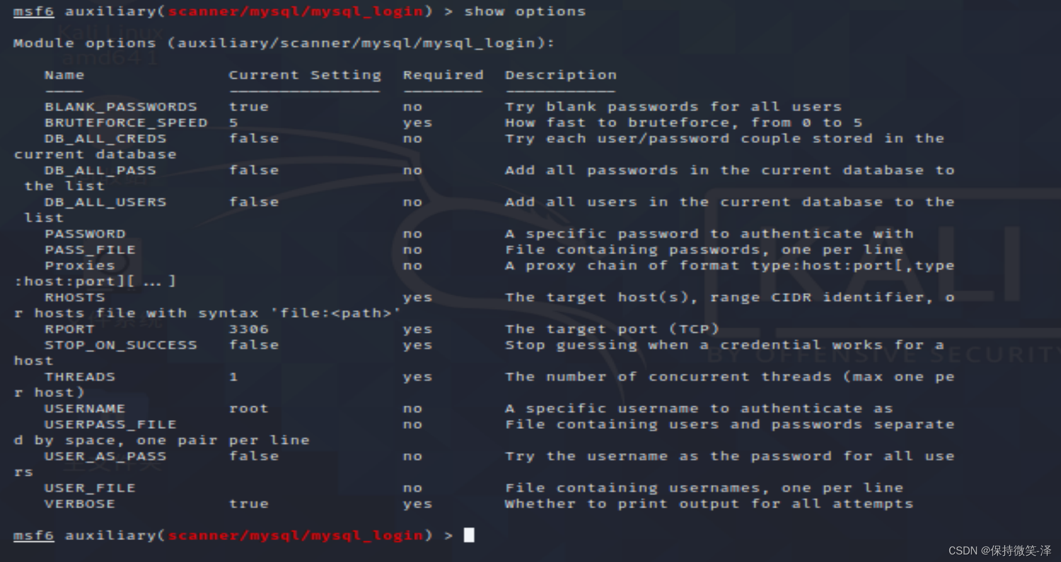Click the DB_ALL_CREDS option row name
The height and width of the screenshot is (562, 1061).
tap(105, 138)
